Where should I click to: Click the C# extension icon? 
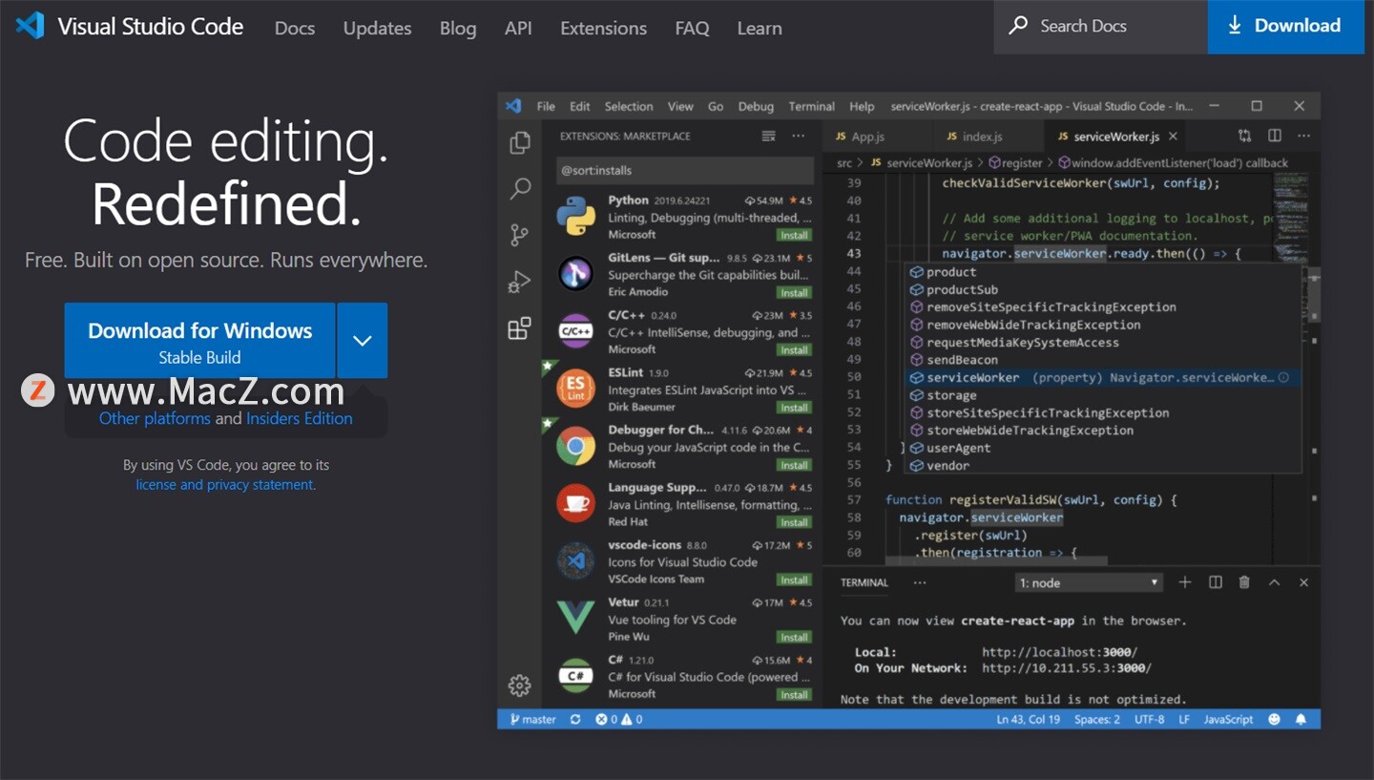click(575, 676)
